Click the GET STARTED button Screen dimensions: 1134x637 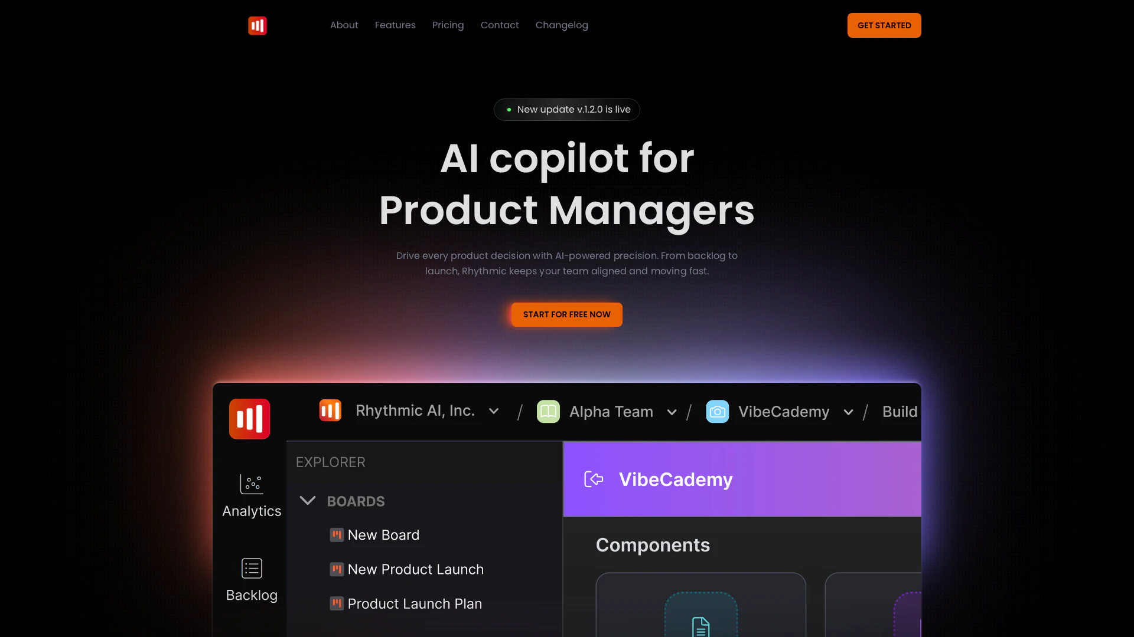884,25
